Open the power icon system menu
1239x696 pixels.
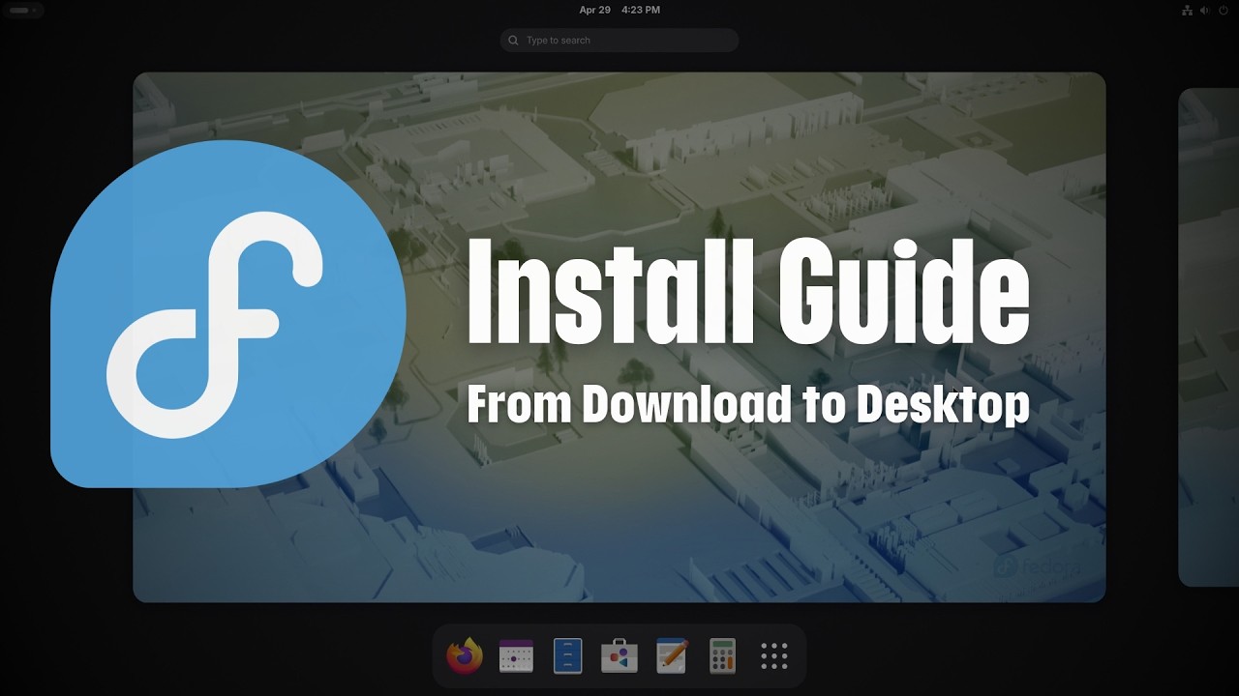pos(1224,10)
